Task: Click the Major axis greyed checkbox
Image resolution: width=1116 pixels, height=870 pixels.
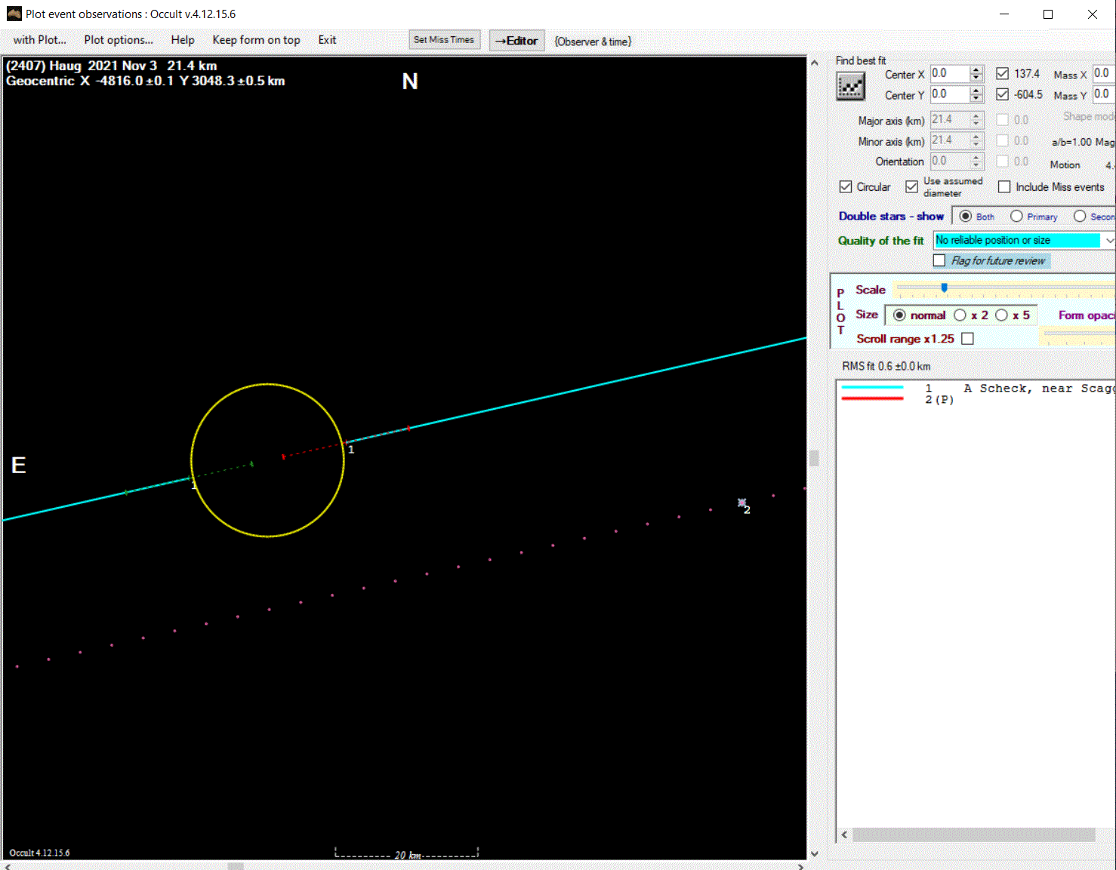Action: click(x=1002, y=120)
